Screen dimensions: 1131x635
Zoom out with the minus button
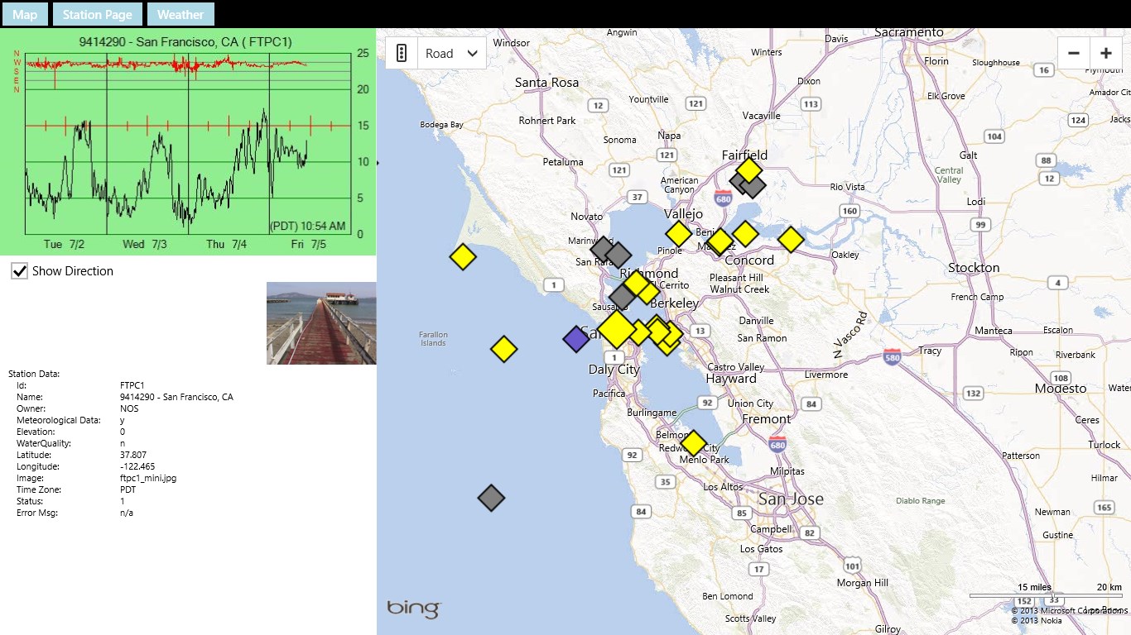coord(1074,53)
